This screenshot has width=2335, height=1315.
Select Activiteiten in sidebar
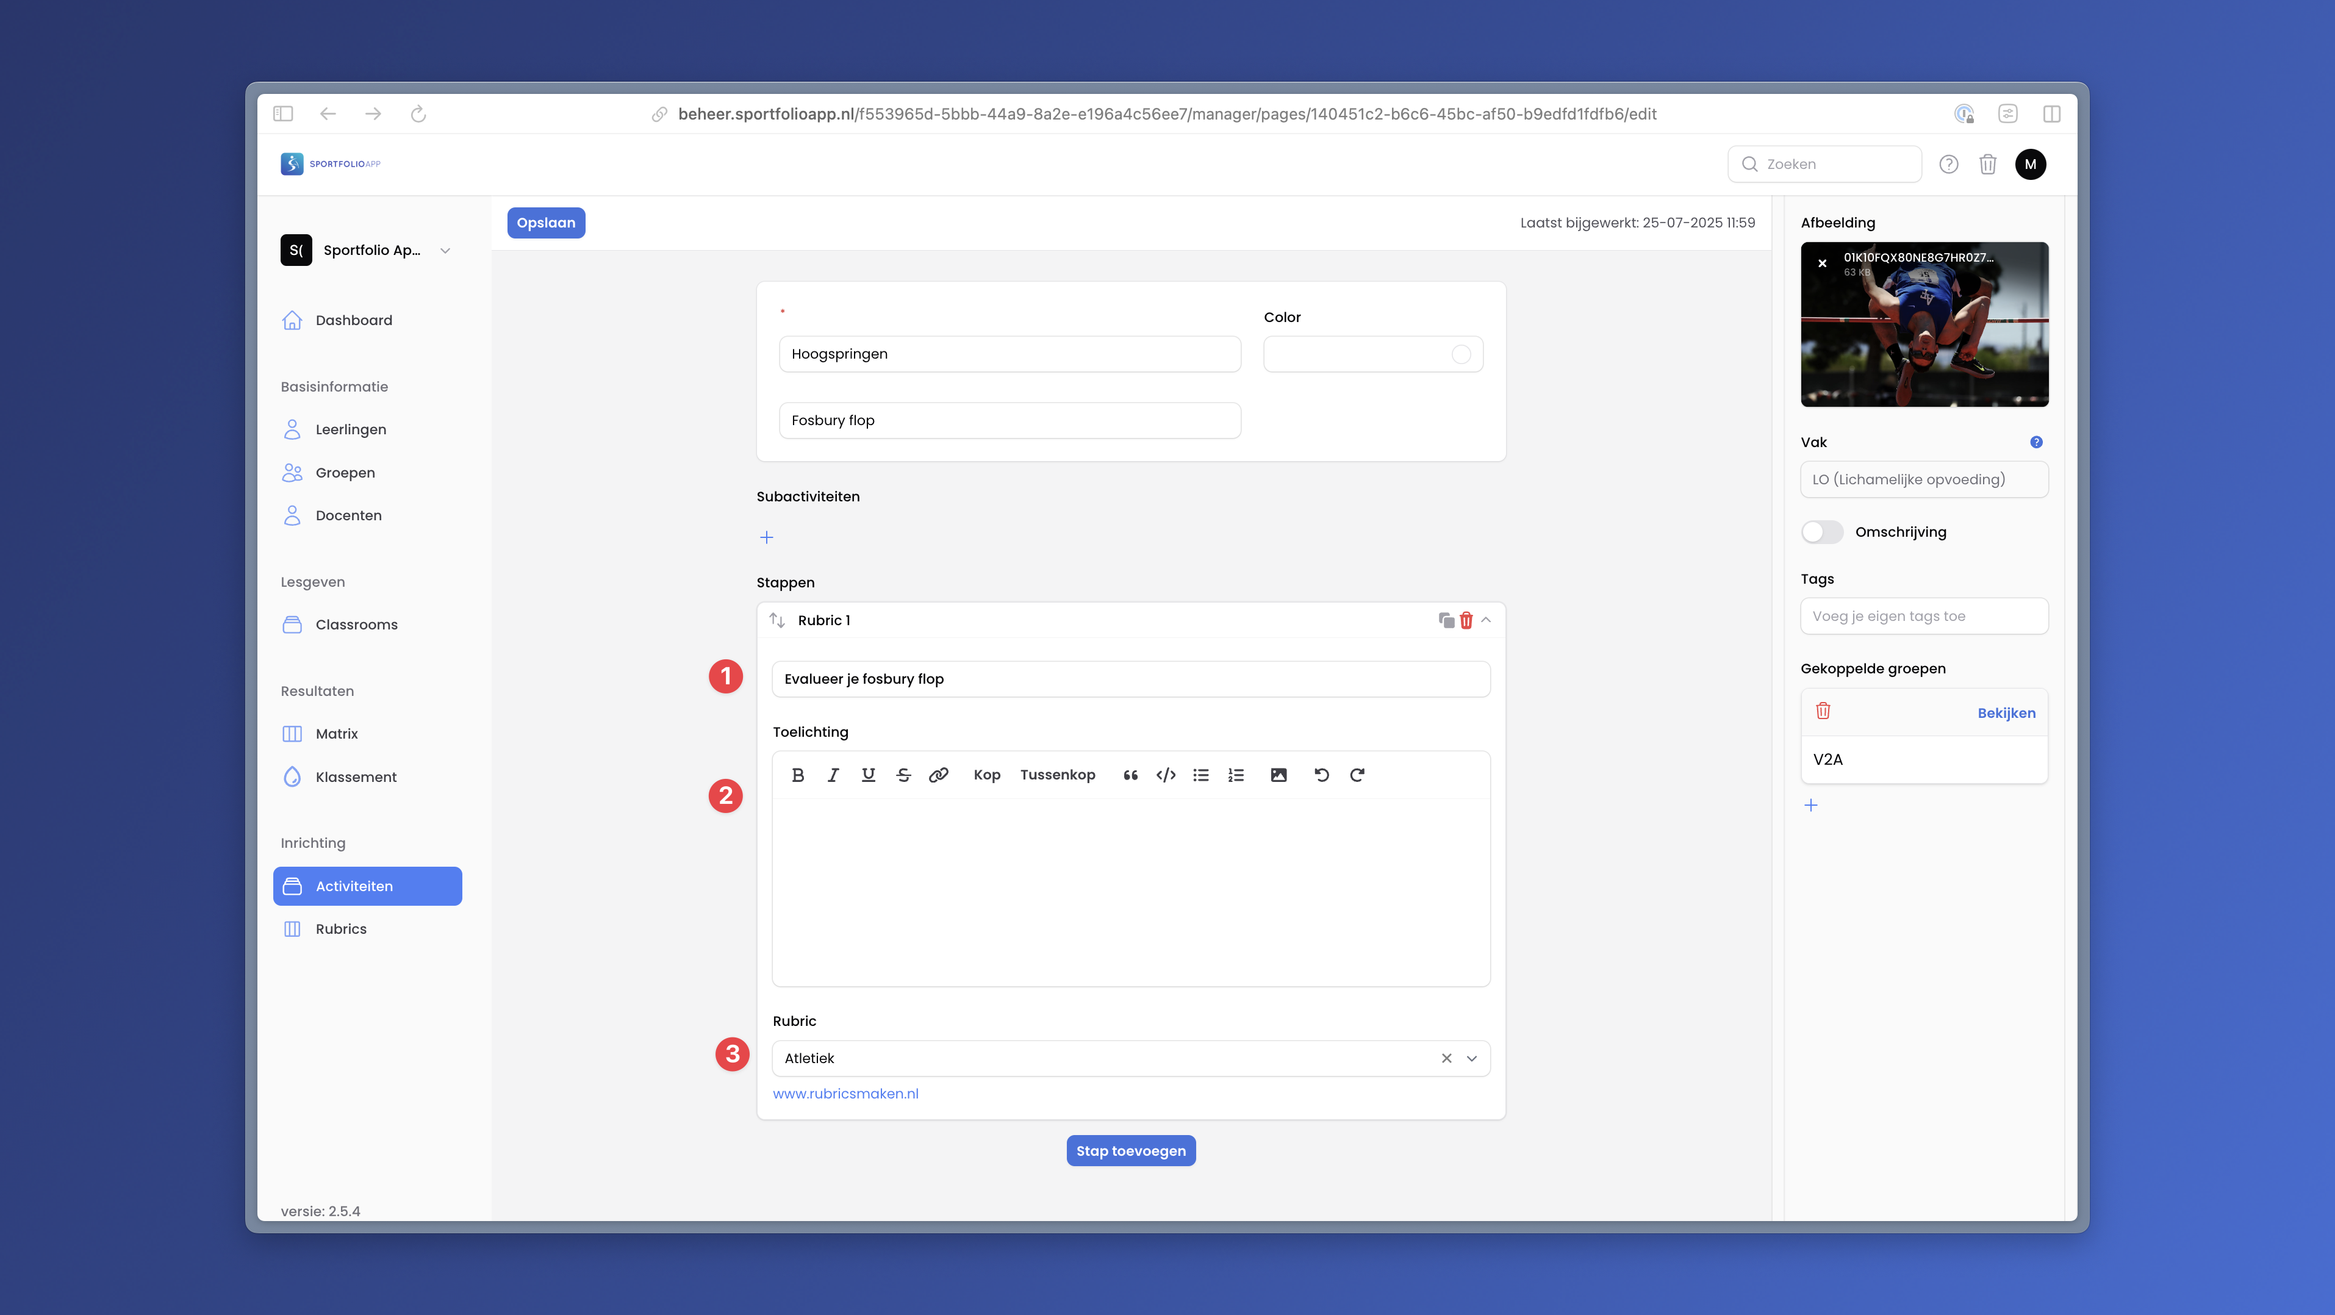click(x=367, y=886)
